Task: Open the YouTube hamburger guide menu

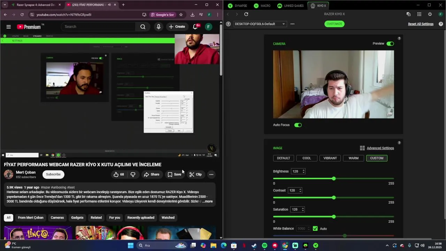Action: (x=9, y=27)
